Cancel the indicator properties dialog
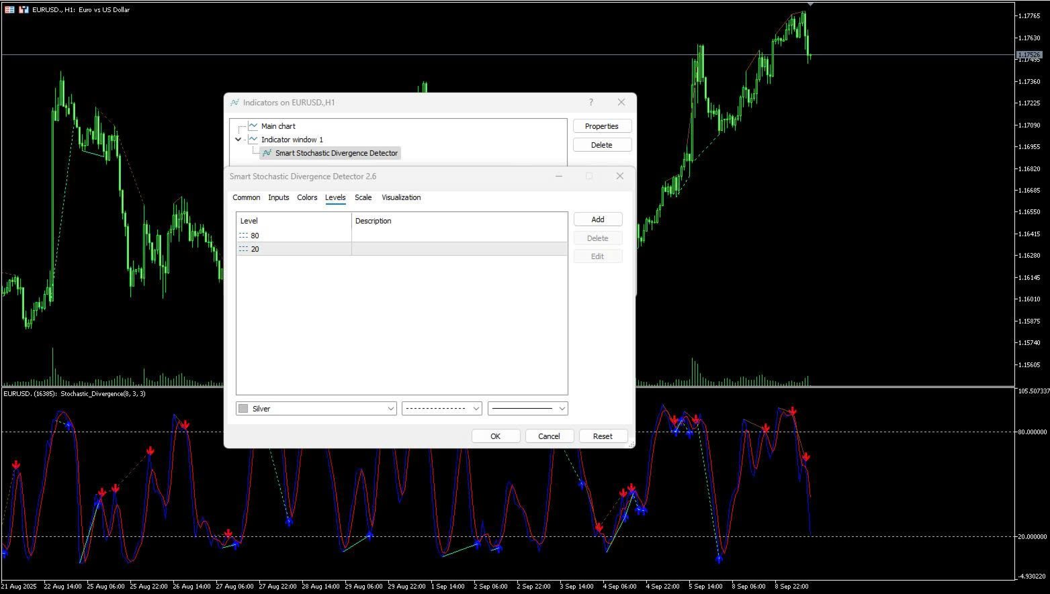The height and width of the screenshot is (594, 1050). pyautogui.click(x=549, y=436)
